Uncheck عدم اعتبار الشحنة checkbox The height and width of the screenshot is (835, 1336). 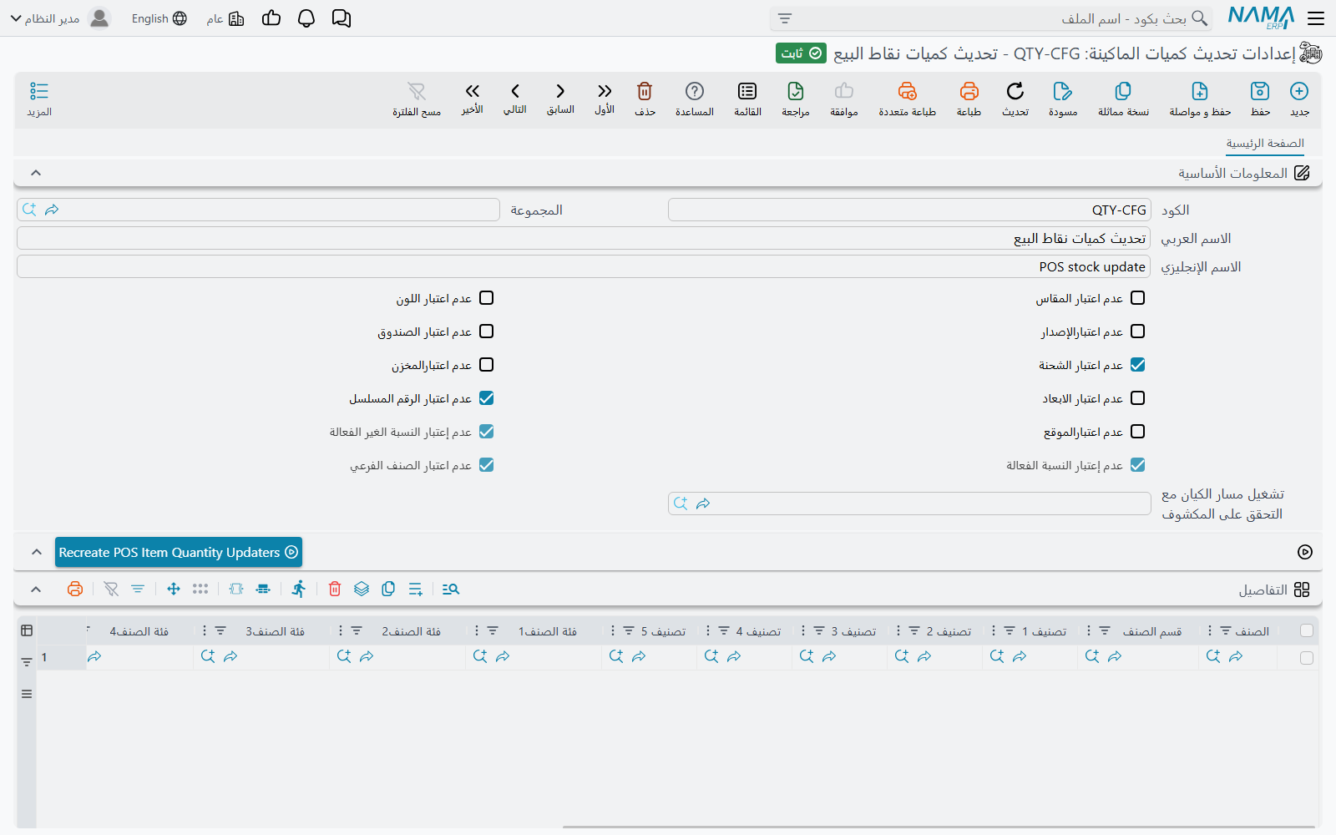click(1137, 365)
